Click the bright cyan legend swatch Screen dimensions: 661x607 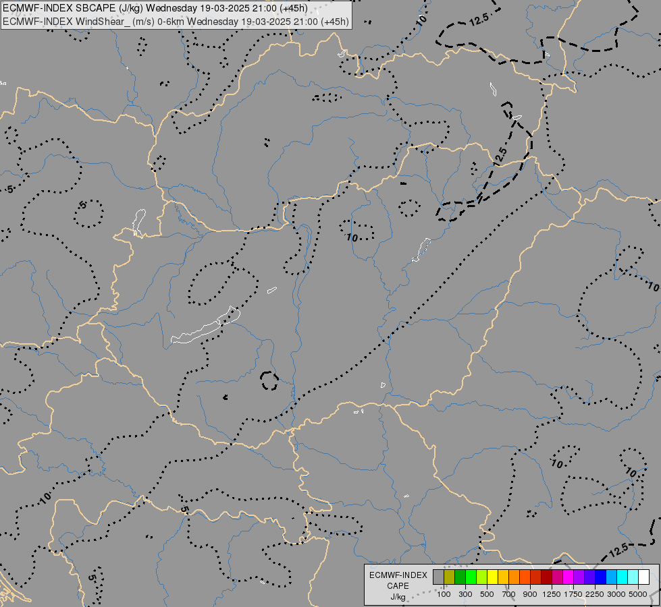click(623, 577)
